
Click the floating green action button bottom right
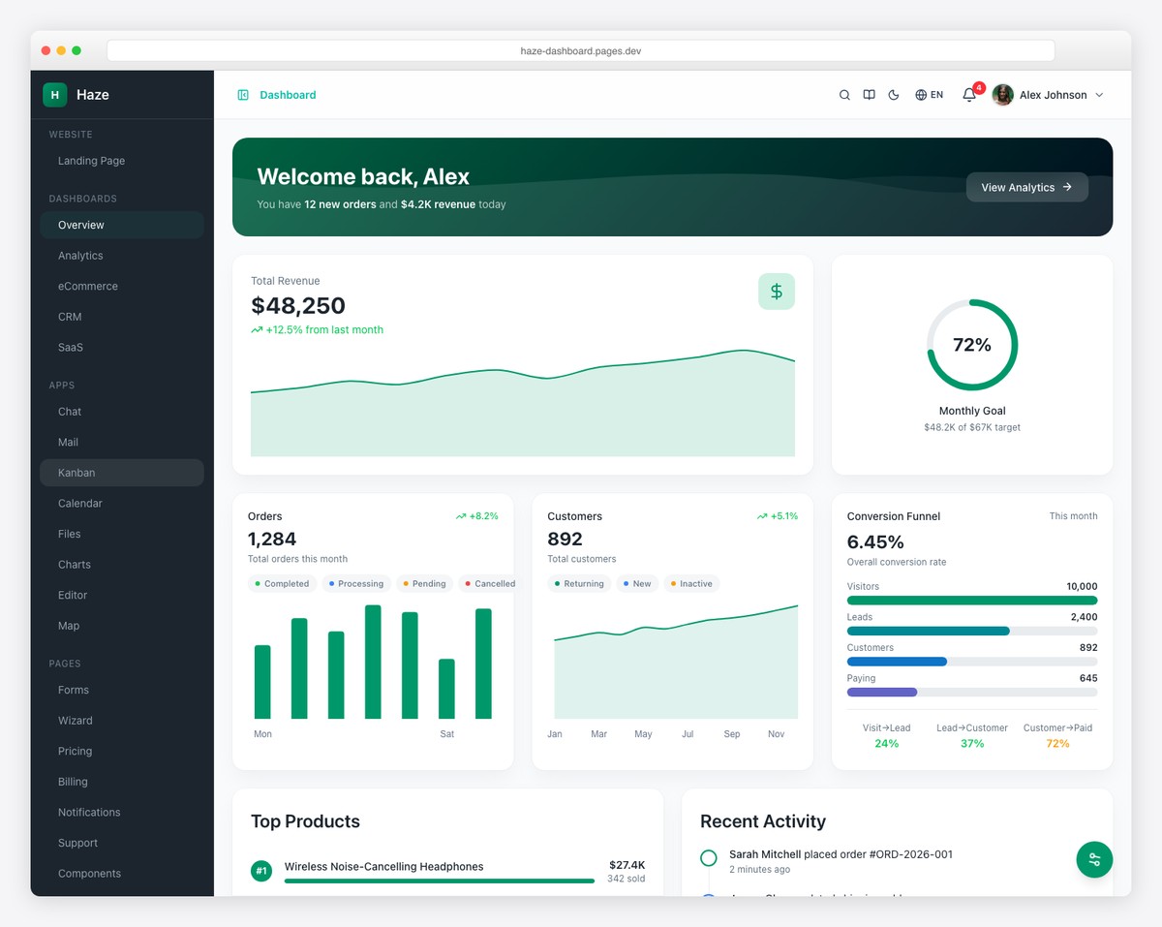(x=1094, y=859)
